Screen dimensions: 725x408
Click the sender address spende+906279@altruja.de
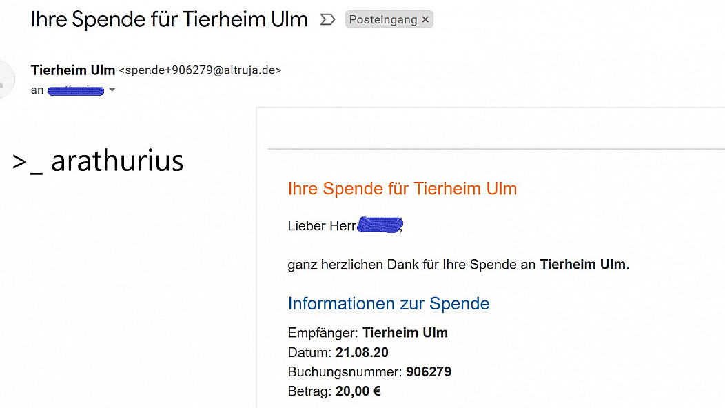(201, 70)
